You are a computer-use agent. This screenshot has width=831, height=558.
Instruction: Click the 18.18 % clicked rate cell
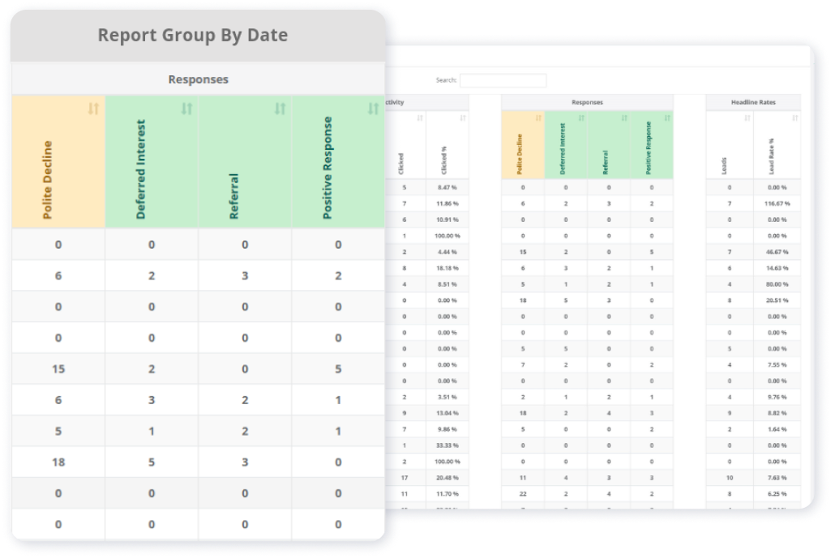pyautogui.click(x=448, y=268)
